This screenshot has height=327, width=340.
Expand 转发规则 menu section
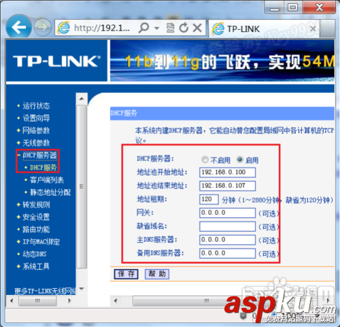(36, 205)
